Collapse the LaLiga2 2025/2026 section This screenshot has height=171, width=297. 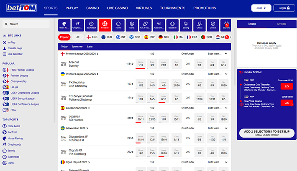tap(226, 108)
